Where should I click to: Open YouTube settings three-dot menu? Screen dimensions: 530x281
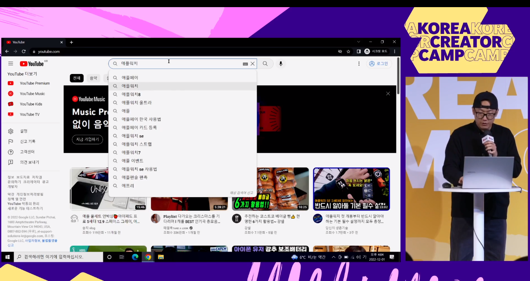click(359, 64)
